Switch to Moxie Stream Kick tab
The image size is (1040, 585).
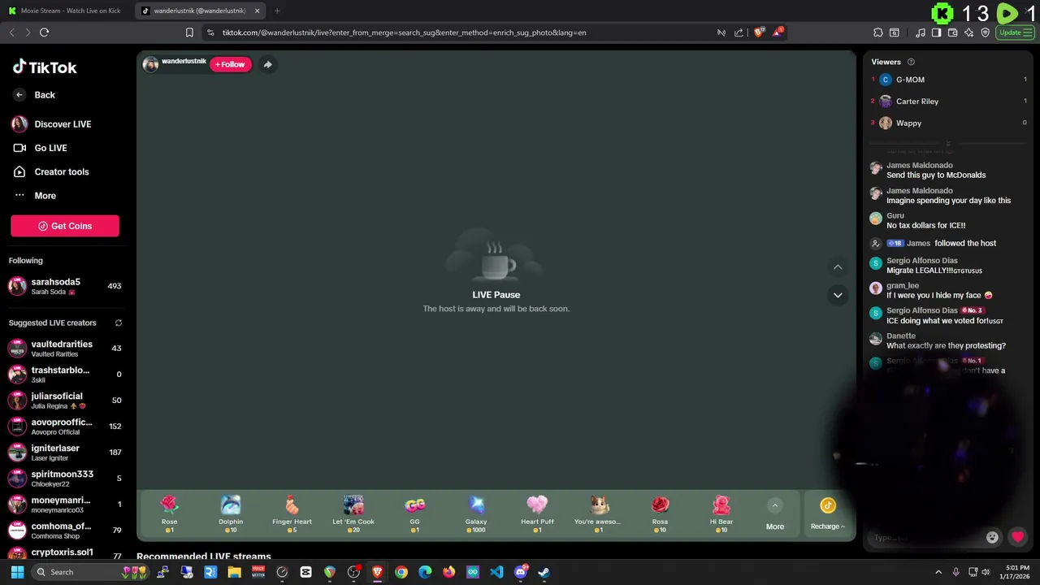[x=67, y=11]
